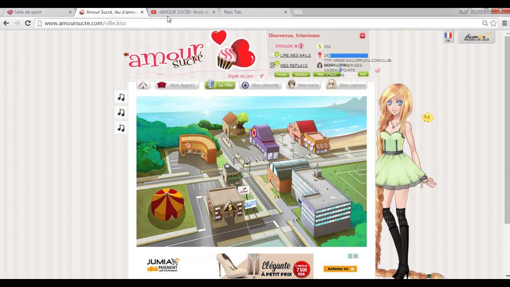Click the Beemoov réseau de jeux logo
Viewport: 510px width, 287px height.
click(x=477, y=37)
